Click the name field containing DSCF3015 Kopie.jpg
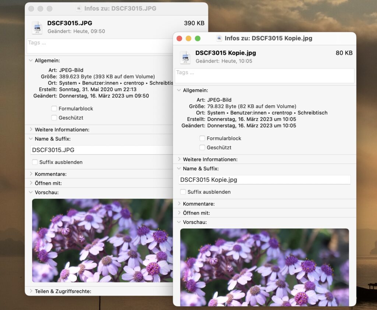Image resolution: width=377 pixels, height=310 pixels. 264,180
